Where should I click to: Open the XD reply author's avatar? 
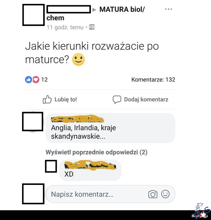click(x=51, y=166)
